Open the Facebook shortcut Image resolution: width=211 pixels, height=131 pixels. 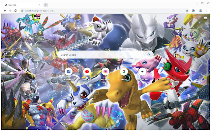(x=69, y=72)
